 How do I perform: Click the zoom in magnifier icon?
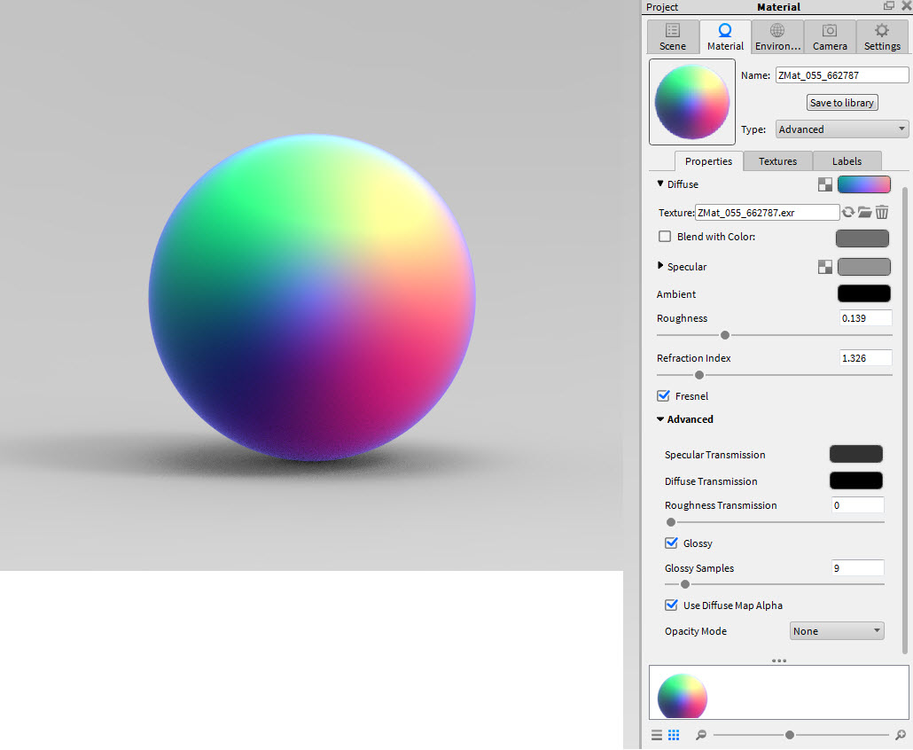point(901,735)
